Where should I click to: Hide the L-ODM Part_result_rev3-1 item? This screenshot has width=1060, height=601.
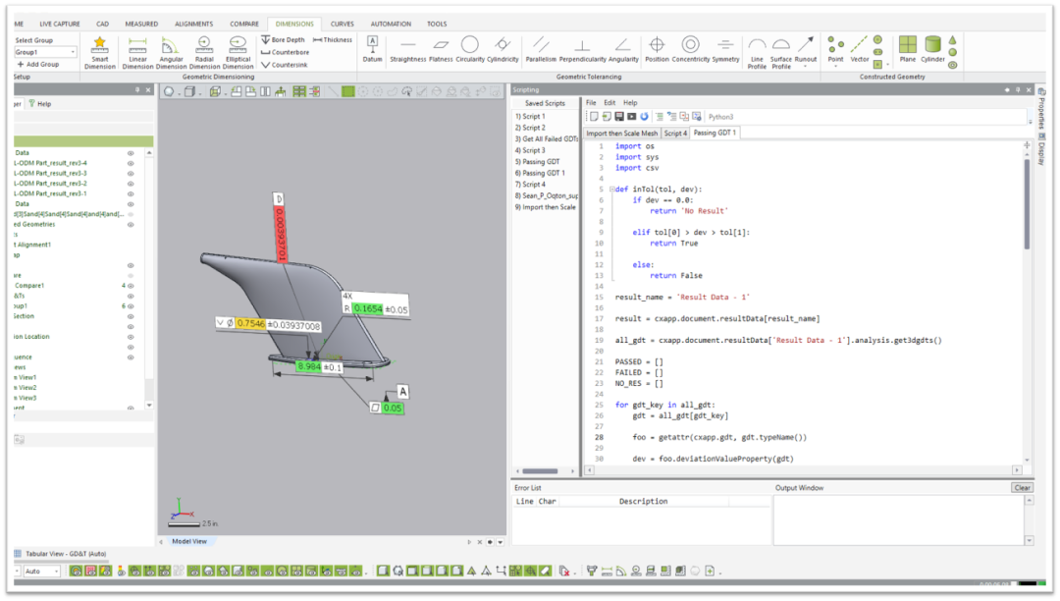click(131, 193)
